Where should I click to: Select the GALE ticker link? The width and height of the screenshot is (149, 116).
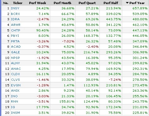coord(15,52)
